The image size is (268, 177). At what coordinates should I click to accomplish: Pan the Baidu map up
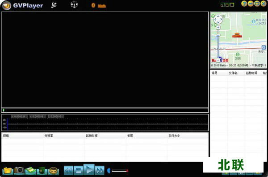coord(218,17)
